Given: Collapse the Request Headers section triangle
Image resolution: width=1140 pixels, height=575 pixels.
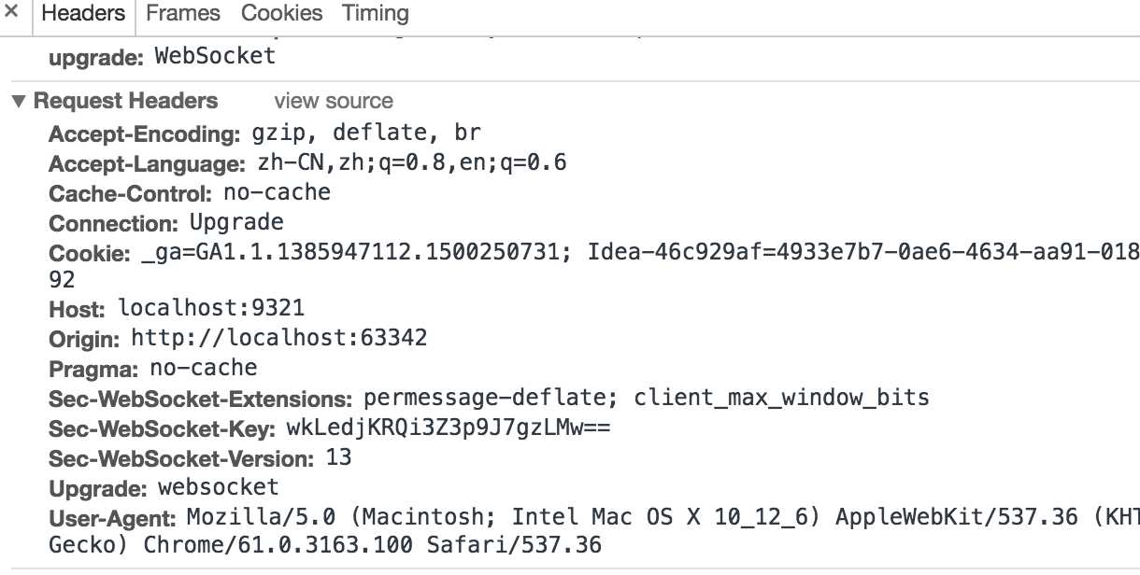Looking at the screenshot, I should 19,101.
